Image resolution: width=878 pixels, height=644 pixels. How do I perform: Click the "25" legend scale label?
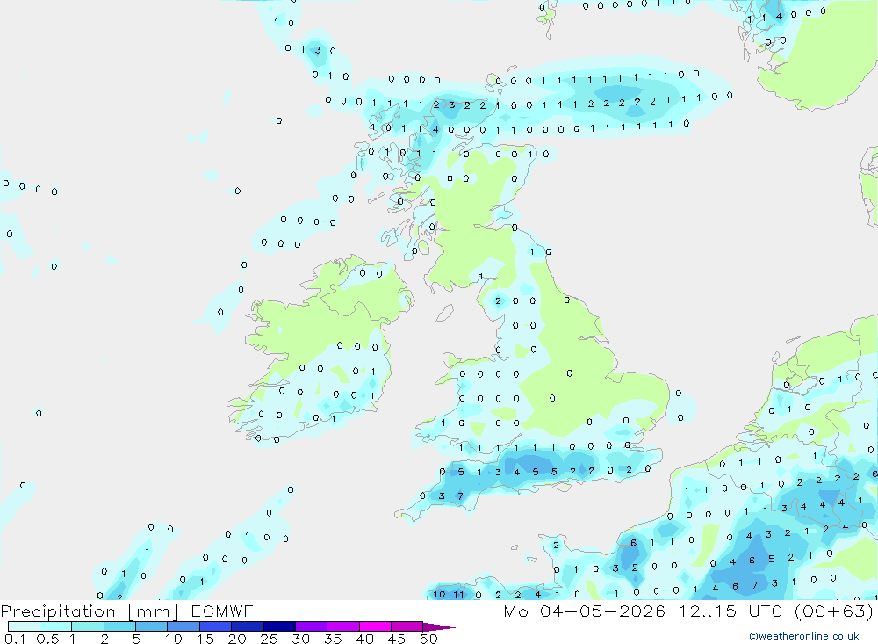click(x=269, y=639)
